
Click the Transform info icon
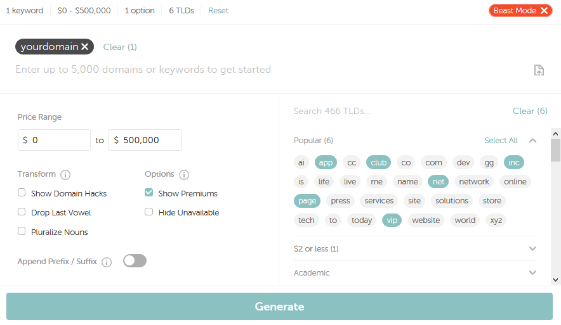coord(65,175)
